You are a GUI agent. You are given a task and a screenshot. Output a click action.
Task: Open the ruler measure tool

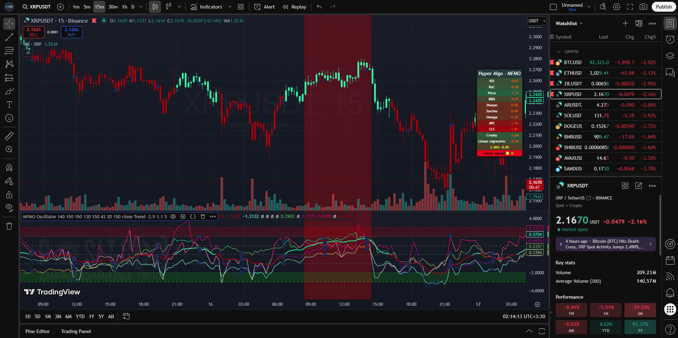click(9, 136)
